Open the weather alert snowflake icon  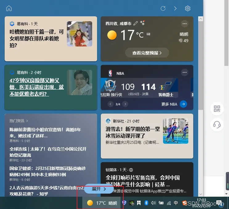coord(142,23)
